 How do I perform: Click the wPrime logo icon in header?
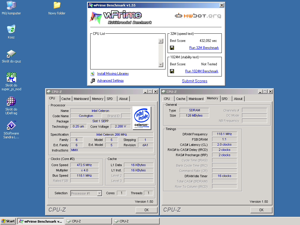coord(96,18)
